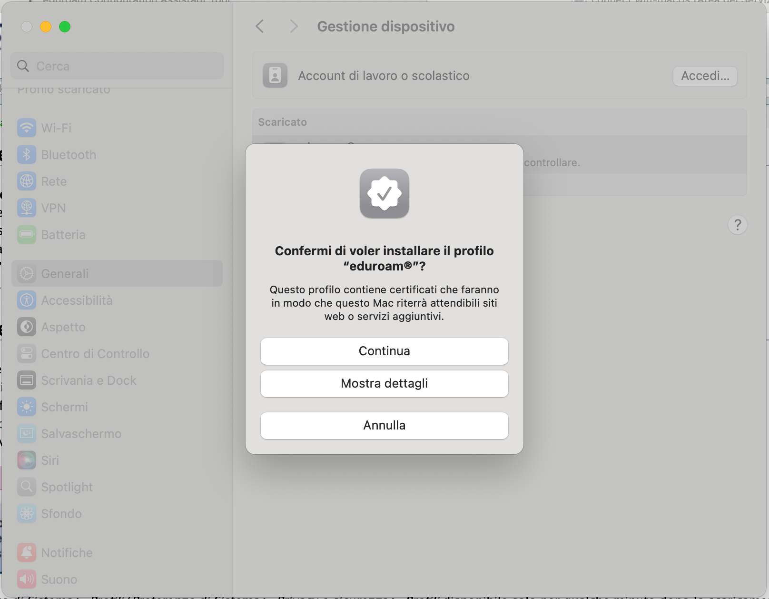Open Notifiche settings
The image size is (769, 599).
pos(67,553)
